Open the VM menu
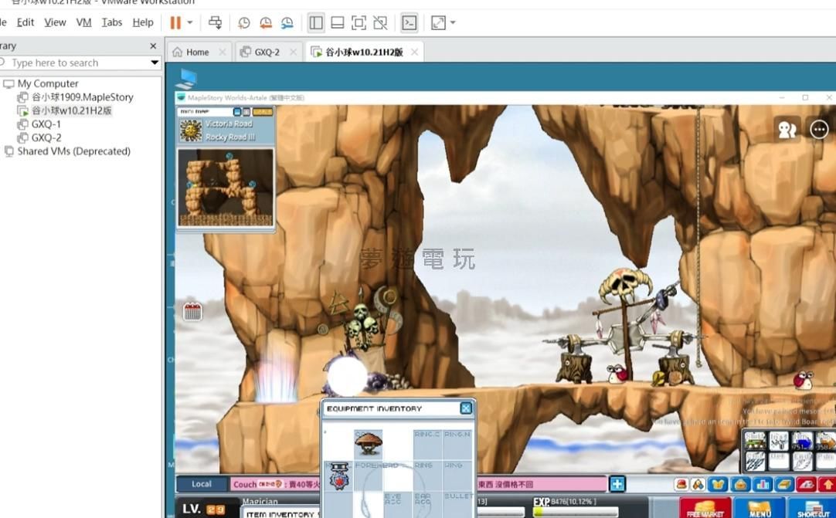 pos(83,22)
